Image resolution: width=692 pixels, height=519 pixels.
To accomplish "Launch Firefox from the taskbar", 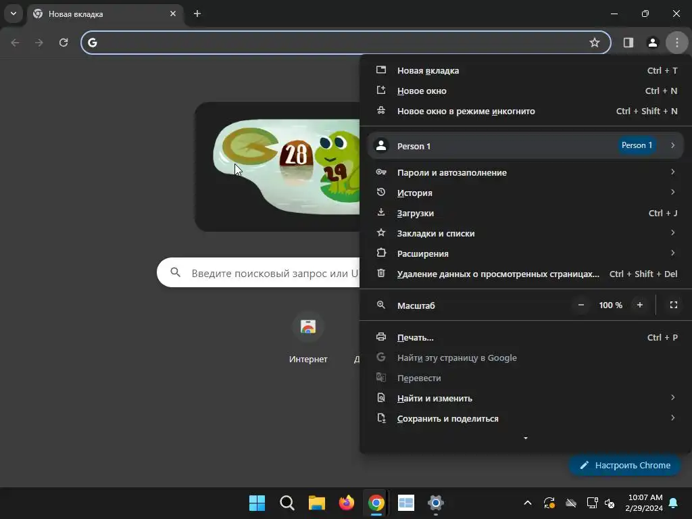I will (347, 503).
